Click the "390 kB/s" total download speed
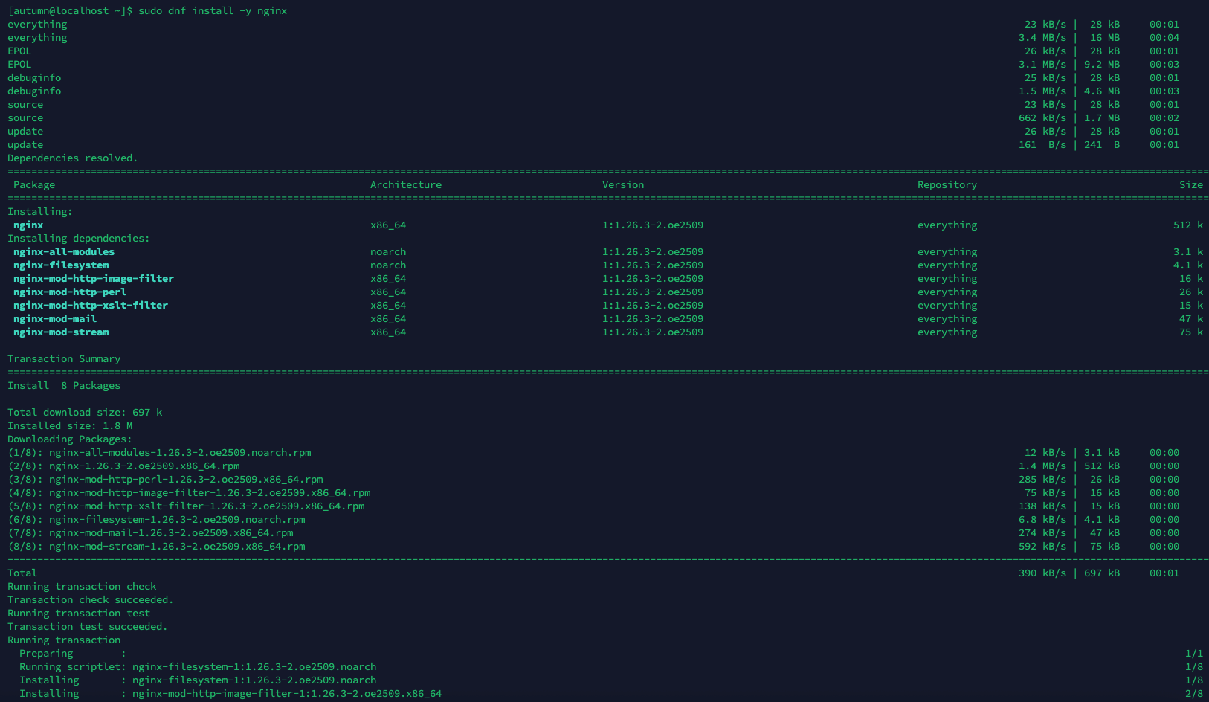Image resolution: width=1209 pixels, height=702 pixels. [1042, 573]
